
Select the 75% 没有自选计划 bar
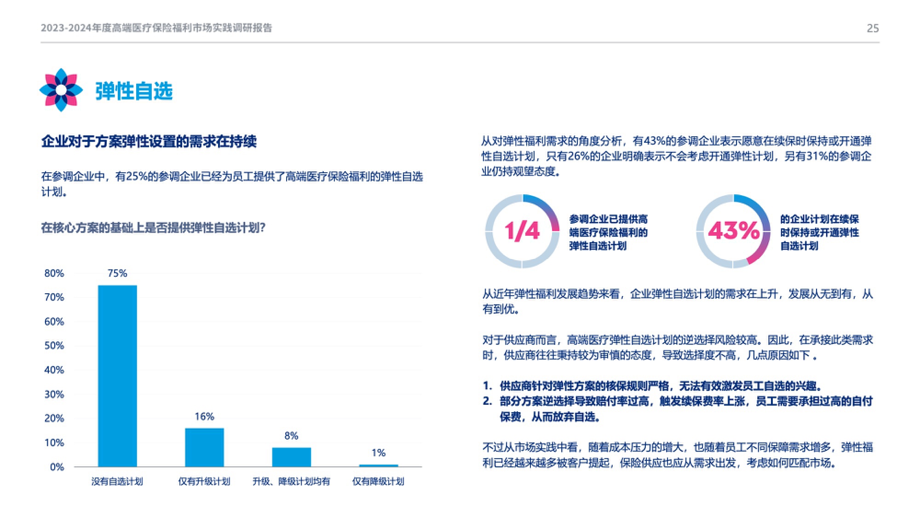[117, 375]
